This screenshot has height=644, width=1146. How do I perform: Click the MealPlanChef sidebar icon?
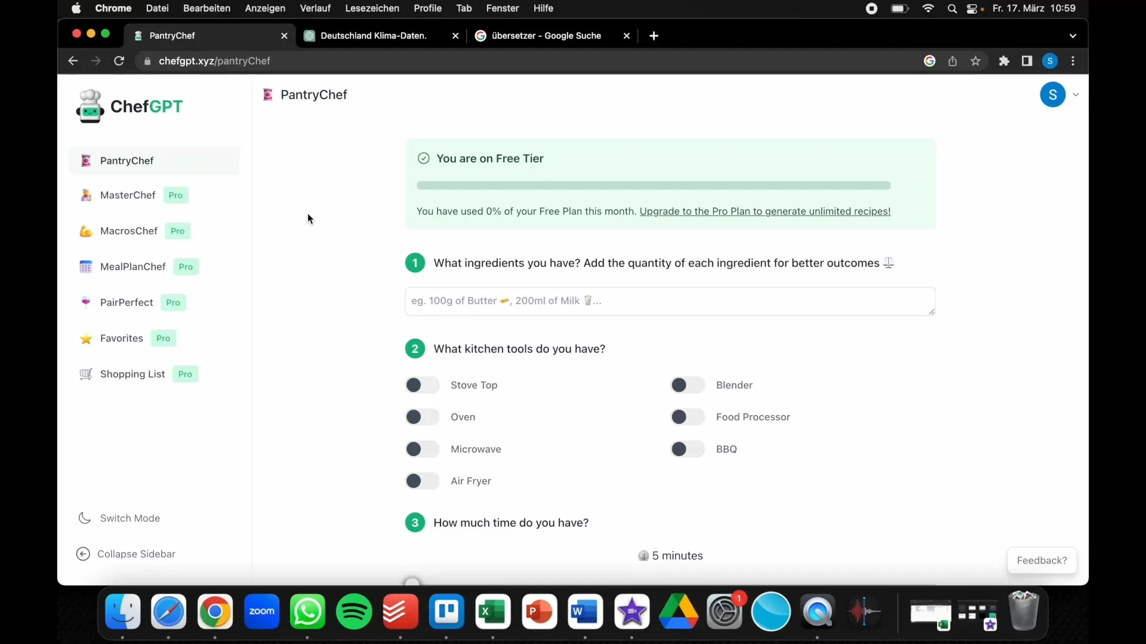(85, 266)
